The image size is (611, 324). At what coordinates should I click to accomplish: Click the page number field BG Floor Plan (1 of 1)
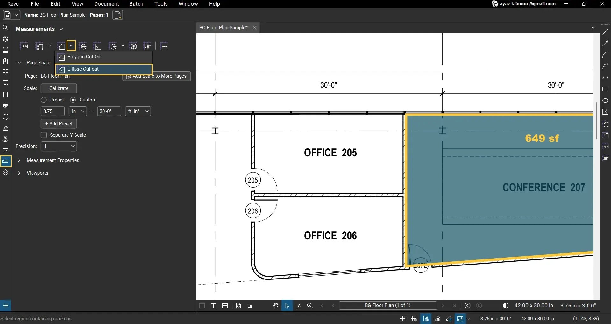(x=388, y=306)
